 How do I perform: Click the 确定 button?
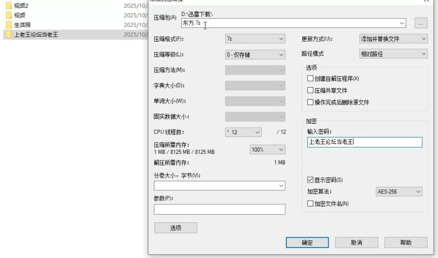point(307,242)
